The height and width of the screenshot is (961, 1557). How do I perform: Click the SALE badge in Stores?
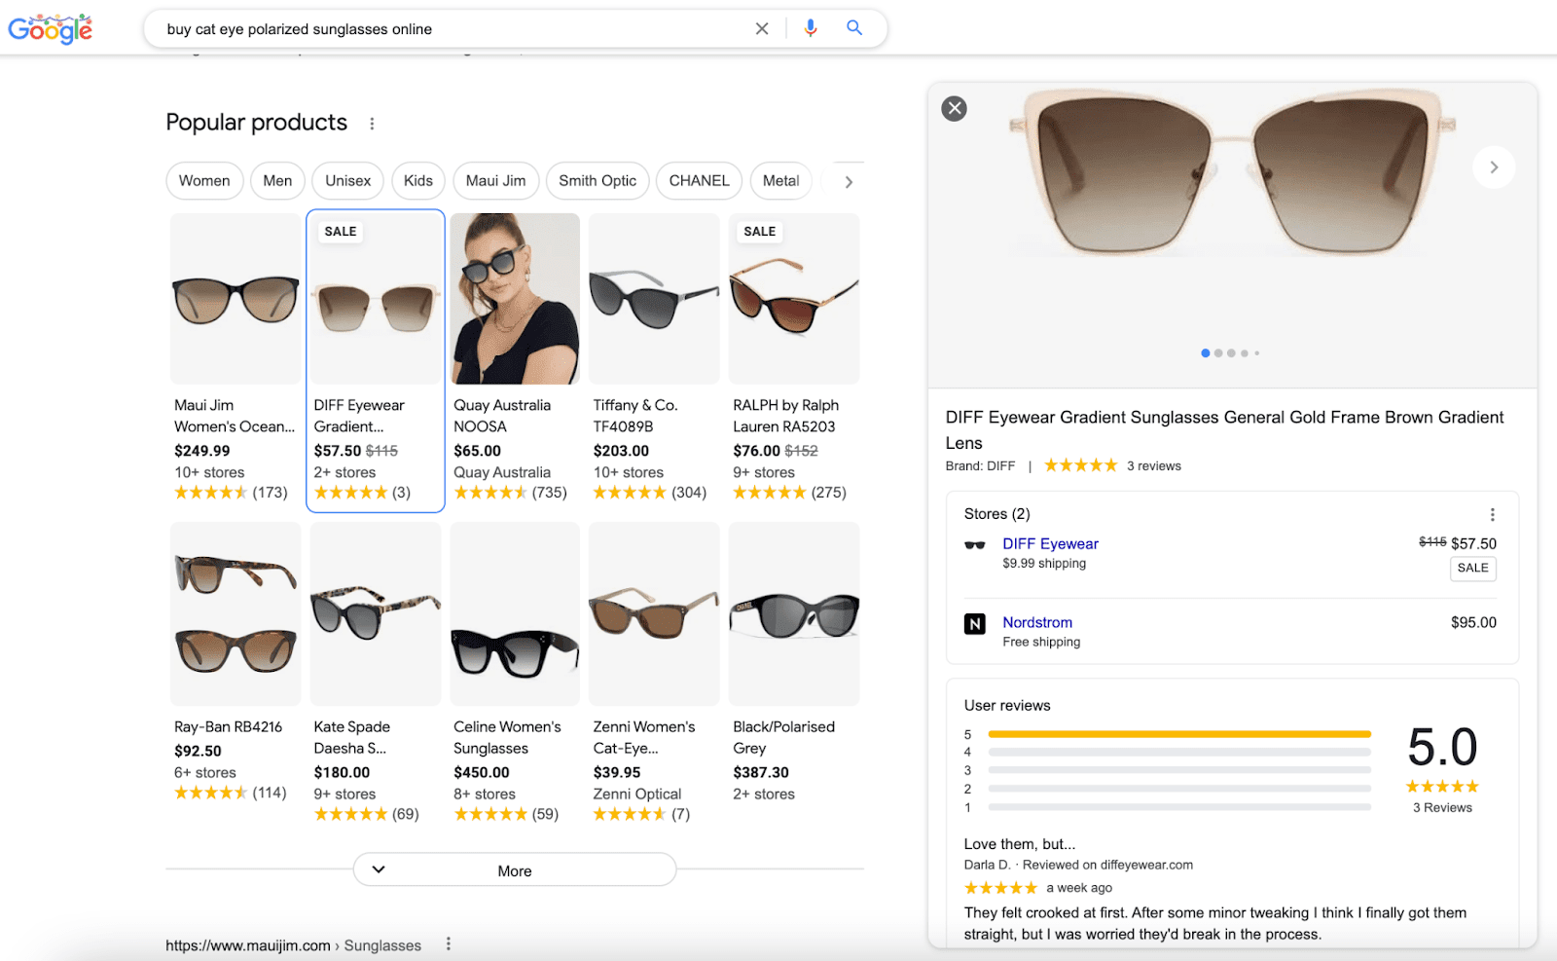coord(1473,569)
